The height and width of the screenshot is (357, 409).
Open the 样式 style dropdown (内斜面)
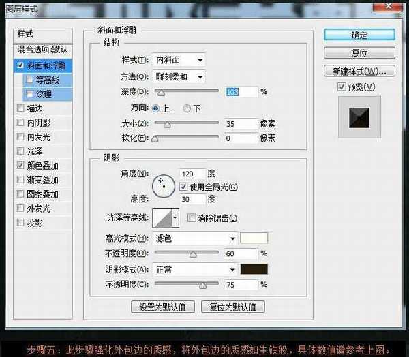[179, 61]
